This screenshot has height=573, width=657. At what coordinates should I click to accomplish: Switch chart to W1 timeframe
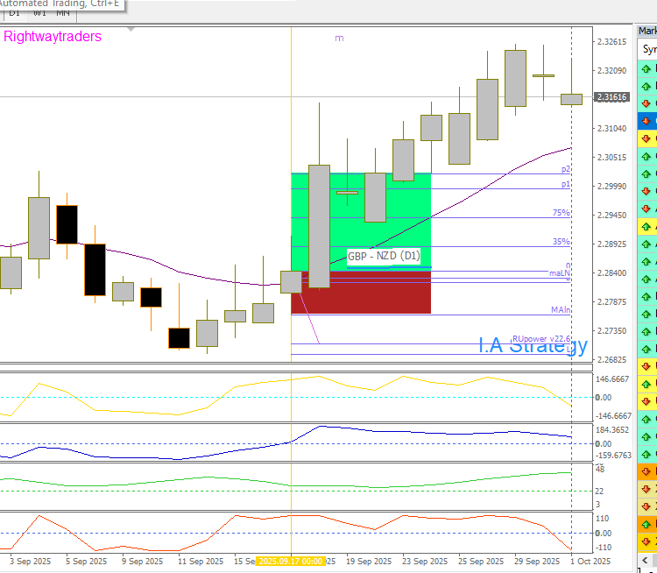39,12
